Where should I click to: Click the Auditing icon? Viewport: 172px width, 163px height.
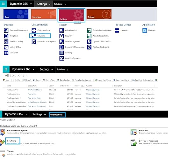[61, 53]
